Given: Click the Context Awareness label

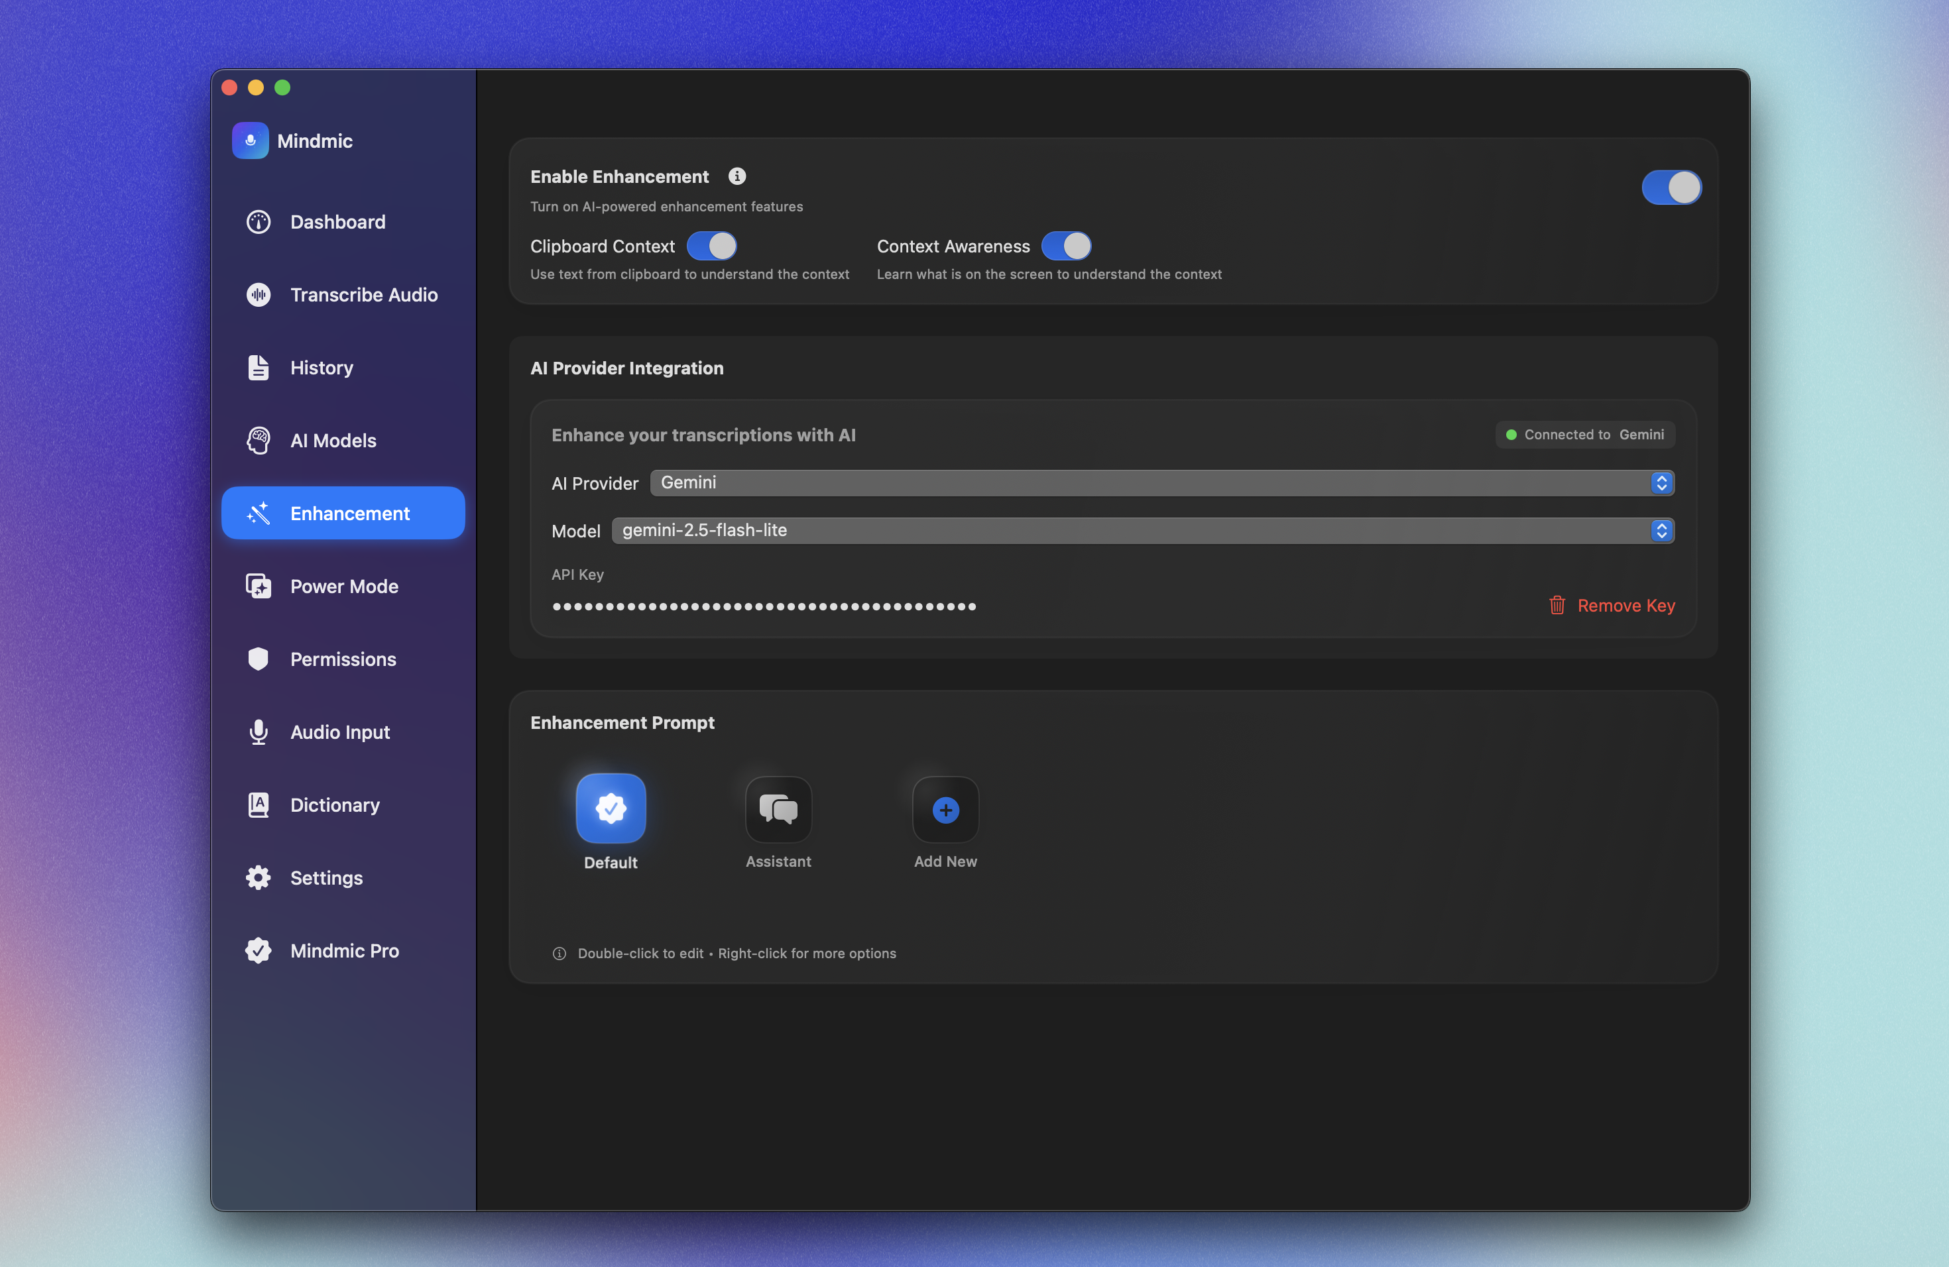Looking at the screenshot, I should [953, 247].
